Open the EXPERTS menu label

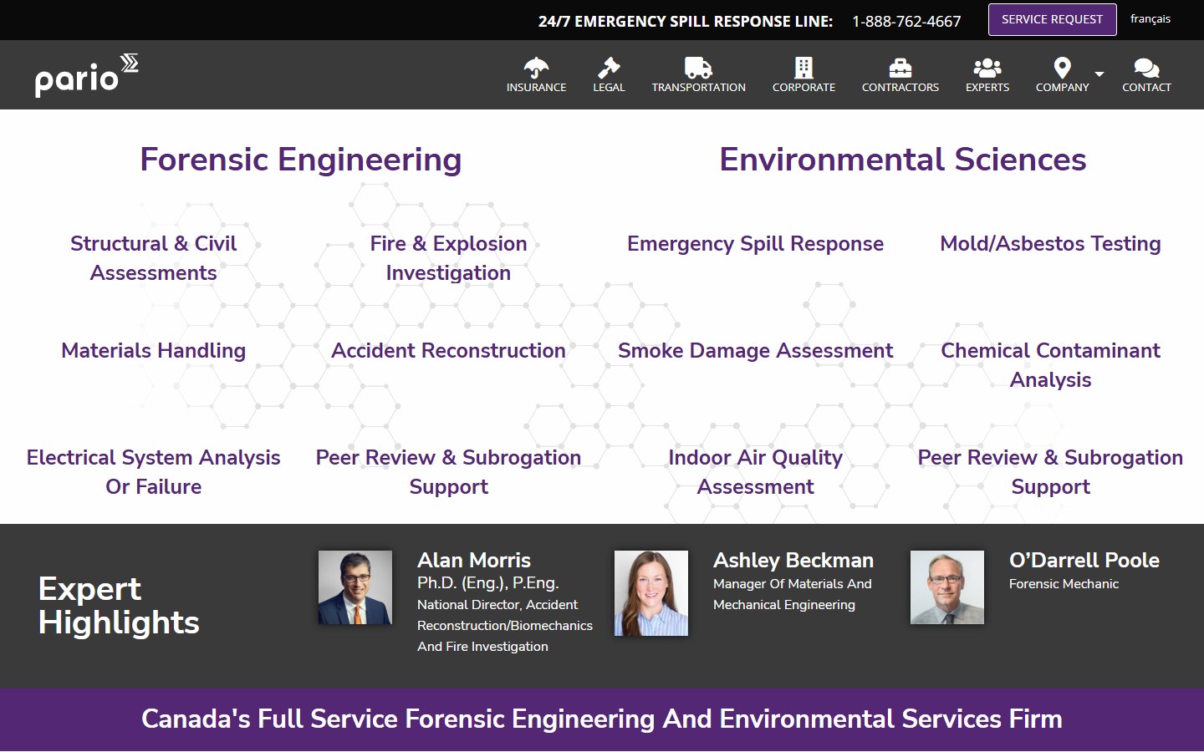(987, 87)
